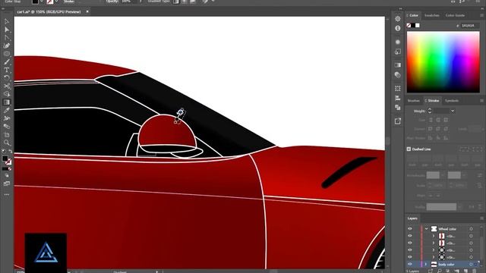Click the stroke Weight value field
This screenshot has width=486, height=273.
[440, 111]
